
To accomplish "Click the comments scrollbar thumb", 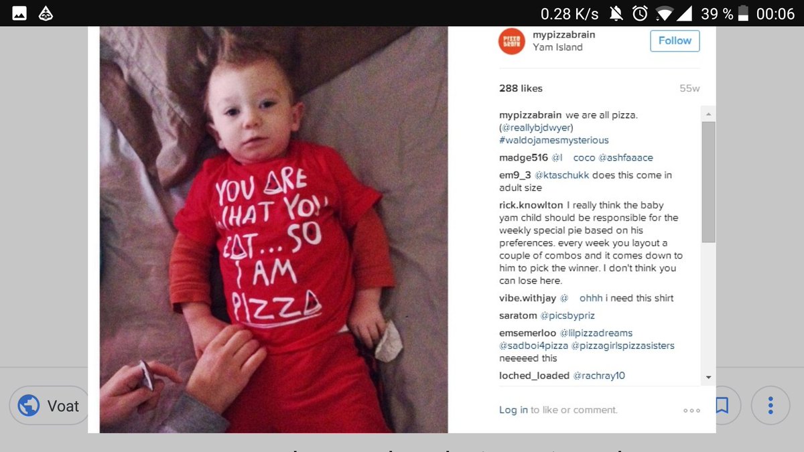I will (708, 181).
